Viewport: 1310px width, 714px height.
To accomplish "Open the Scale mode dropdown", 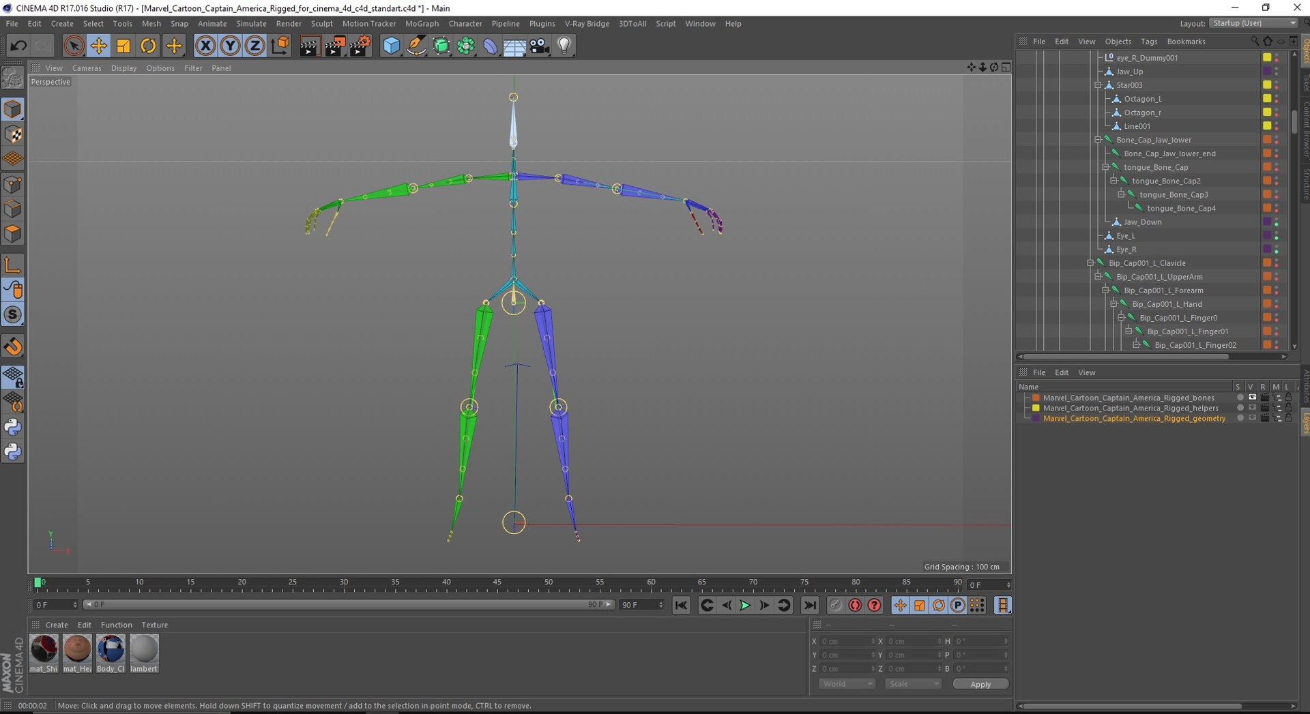I will [913, 684].
